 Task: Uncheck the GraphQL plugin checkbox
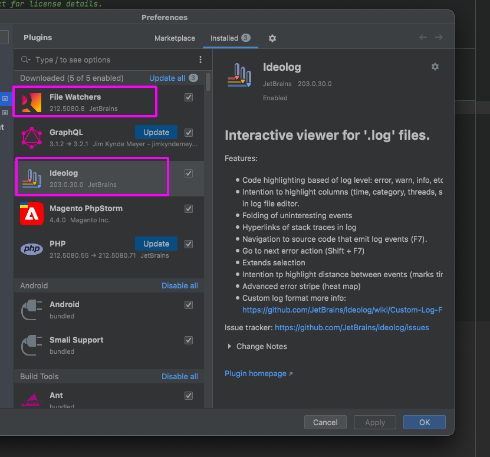[x=189, y=133]
